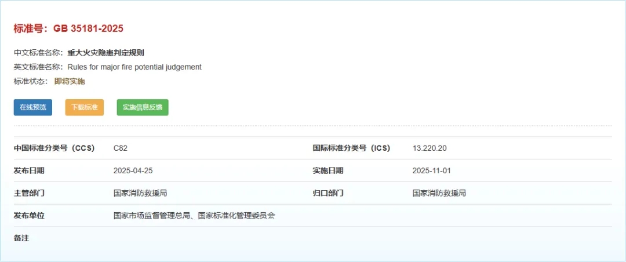Select the release date 2025-04-25

pos(133,170)
